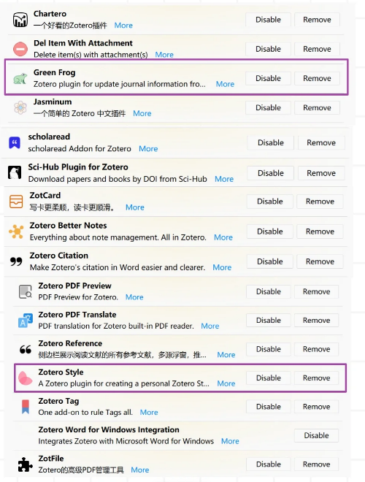
Task: Click the Zotero Tag bookmark icon
Action: (26, 407)
